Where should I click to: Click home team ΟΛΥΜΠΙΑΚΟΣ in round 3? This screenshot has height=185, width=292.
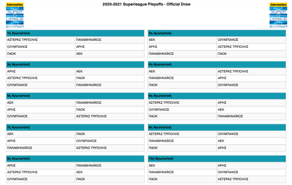point(17,85)
